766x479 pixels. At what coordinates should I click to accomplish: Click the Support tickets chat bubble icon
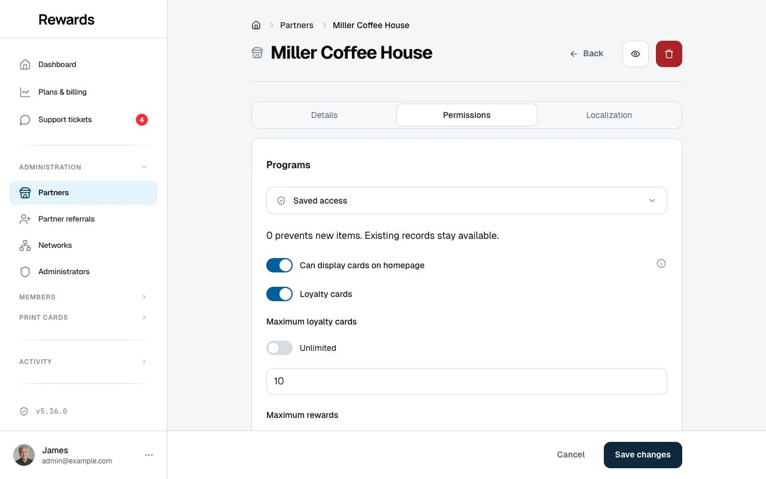[x=25, y=120]
